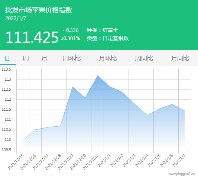Open the 月 monthly tab
Screen dimensions: 198x178
tap(44, 58)
